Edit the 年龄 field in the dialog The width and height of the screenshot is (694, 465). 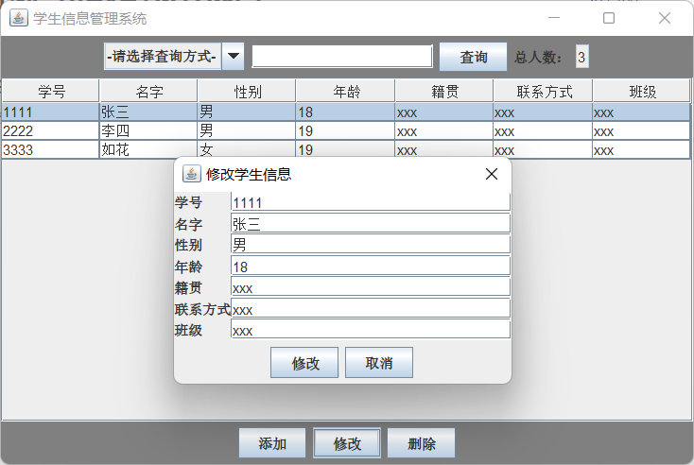point(371,266)
